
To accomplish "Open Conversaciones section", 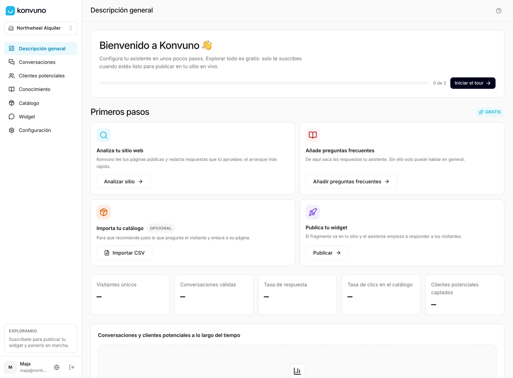I will pos(41,62).
